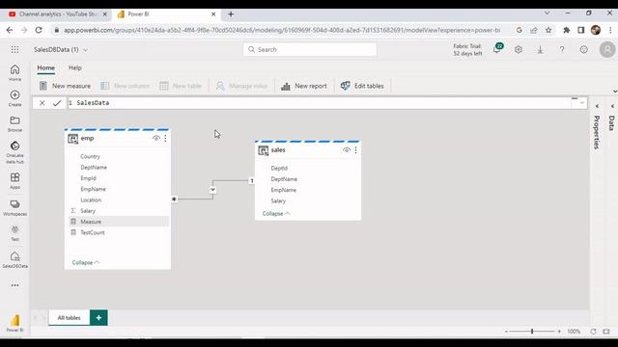
Task: Open OneLake data hub
Action: (15, 152)
